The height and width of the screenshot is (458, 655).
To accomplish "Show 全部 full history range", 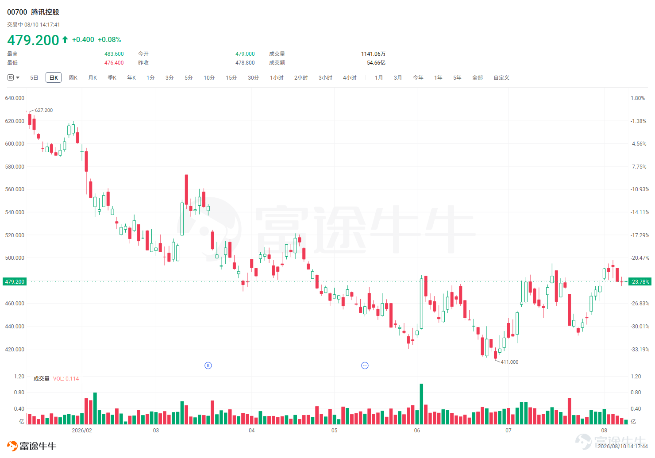I will coord(478,78).
